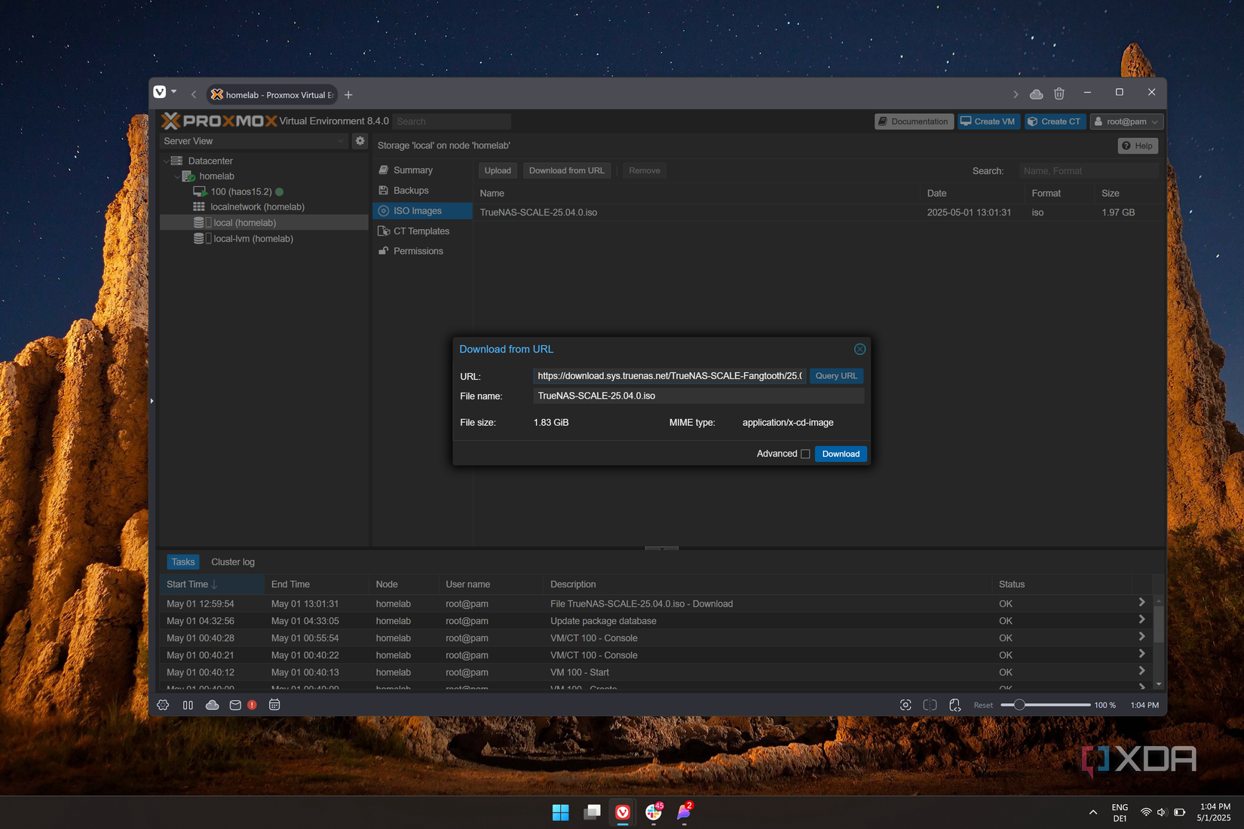1244x829 pixels.
Task: Enable the Advanced checkbox
Action: point(805,454)
